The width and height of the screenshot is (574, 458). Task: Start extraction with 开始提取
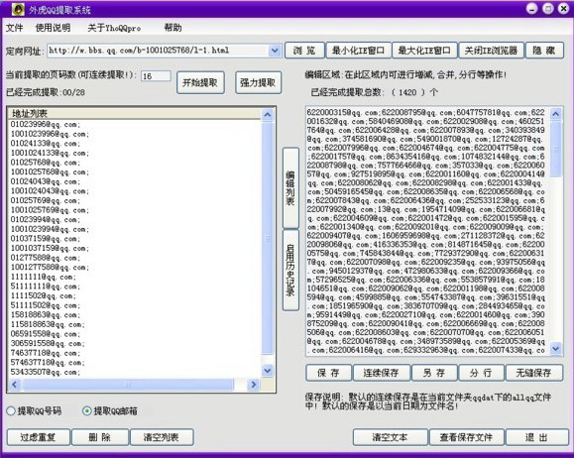[200, 82]
